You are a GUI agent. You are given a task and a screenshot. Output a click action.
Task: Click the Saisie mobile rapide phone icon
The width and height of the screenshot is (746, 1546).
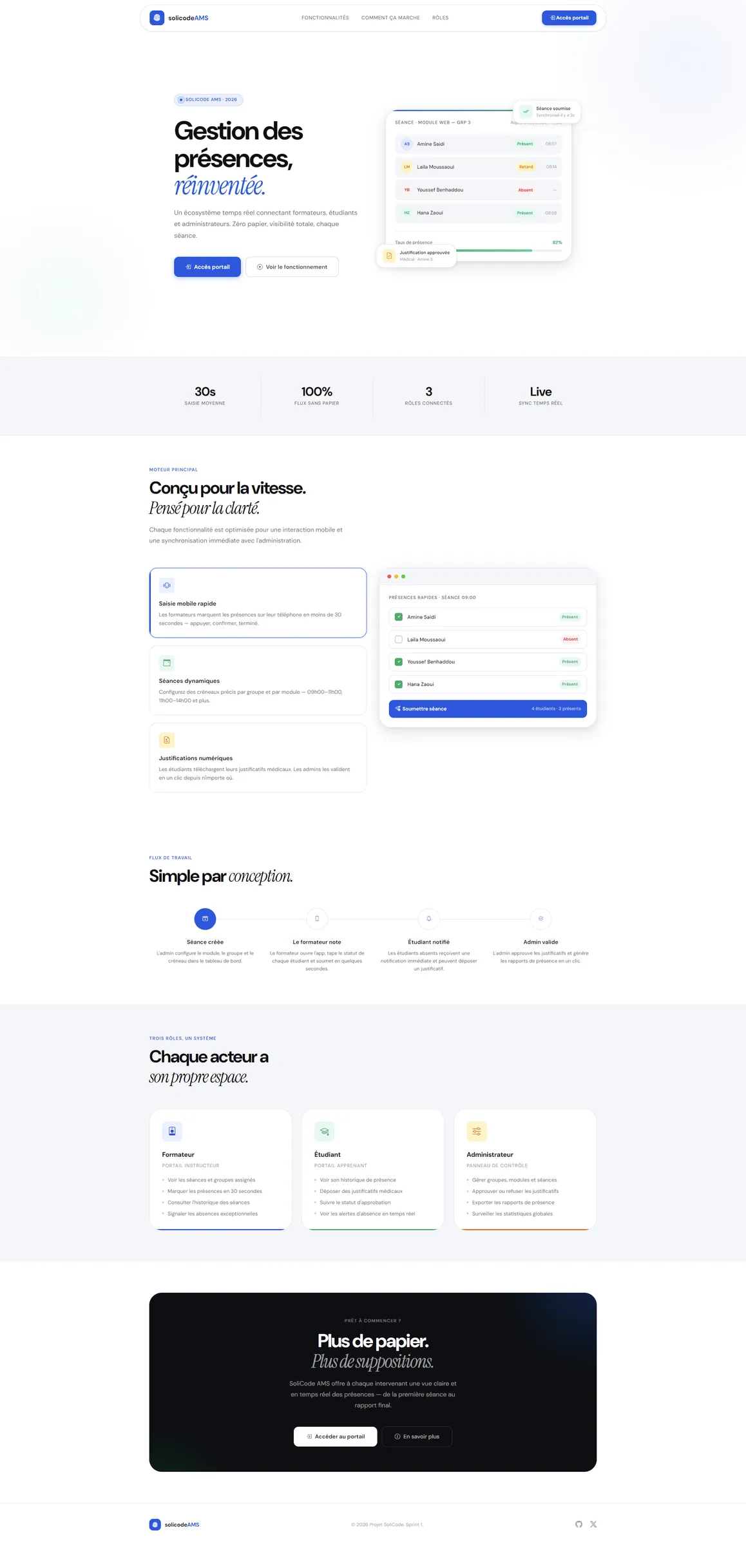[x=167, y=586]
